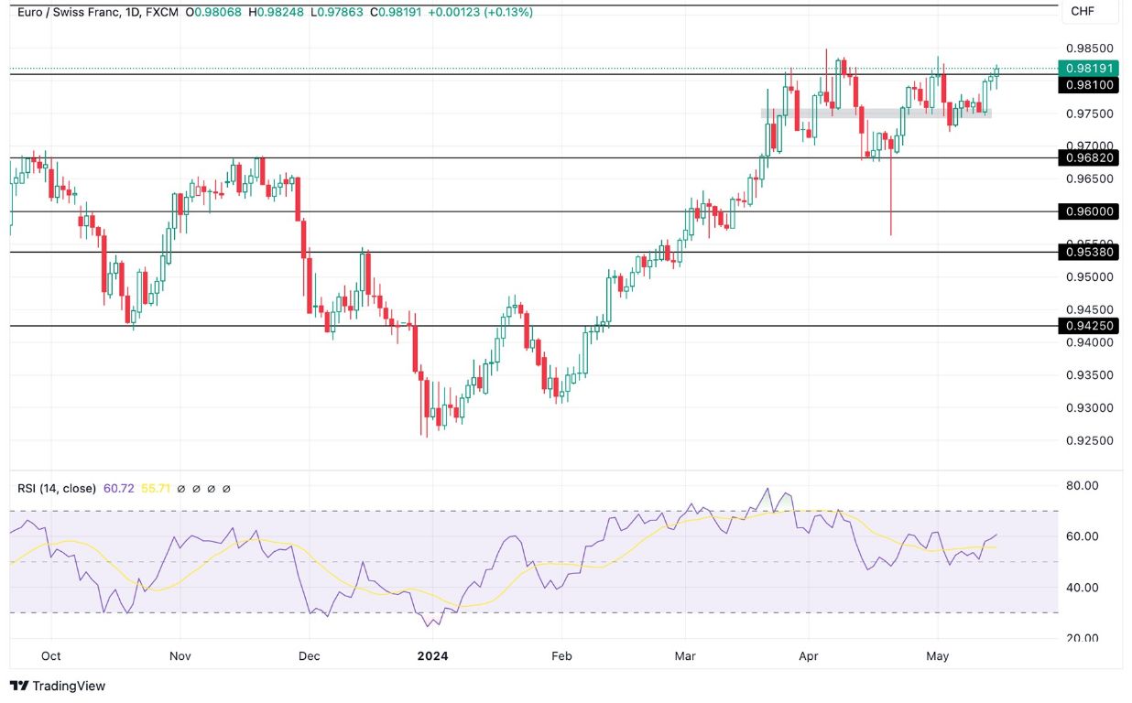Viewport: 1132px width, 703px height.
Task: Click the 0.92500 price axis label
Action: pos(1090,440)
